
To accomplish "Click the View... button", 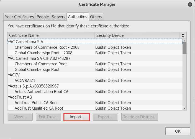I will (20, 117).
